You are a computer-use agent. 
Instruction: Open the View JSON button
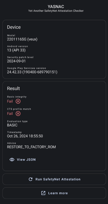23,160
